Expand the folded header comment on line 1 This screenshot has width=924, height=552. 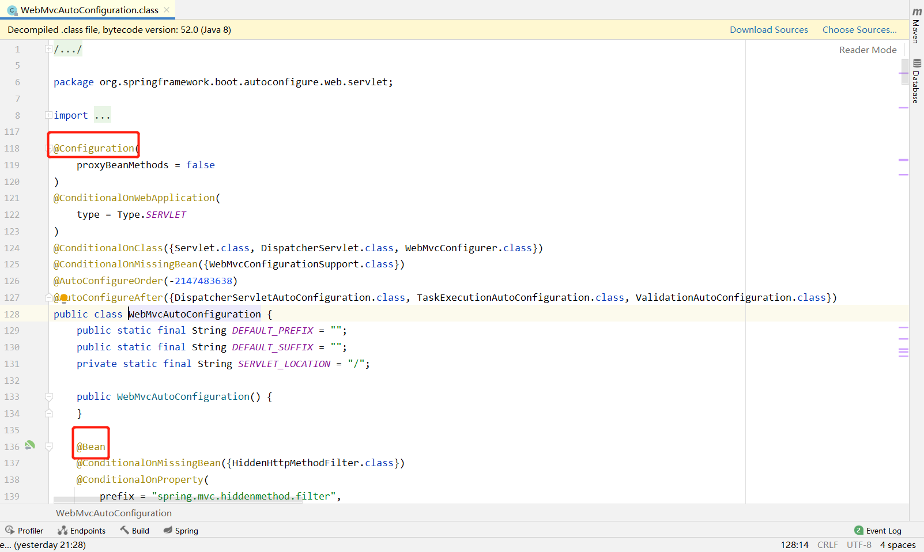(48, 49)
